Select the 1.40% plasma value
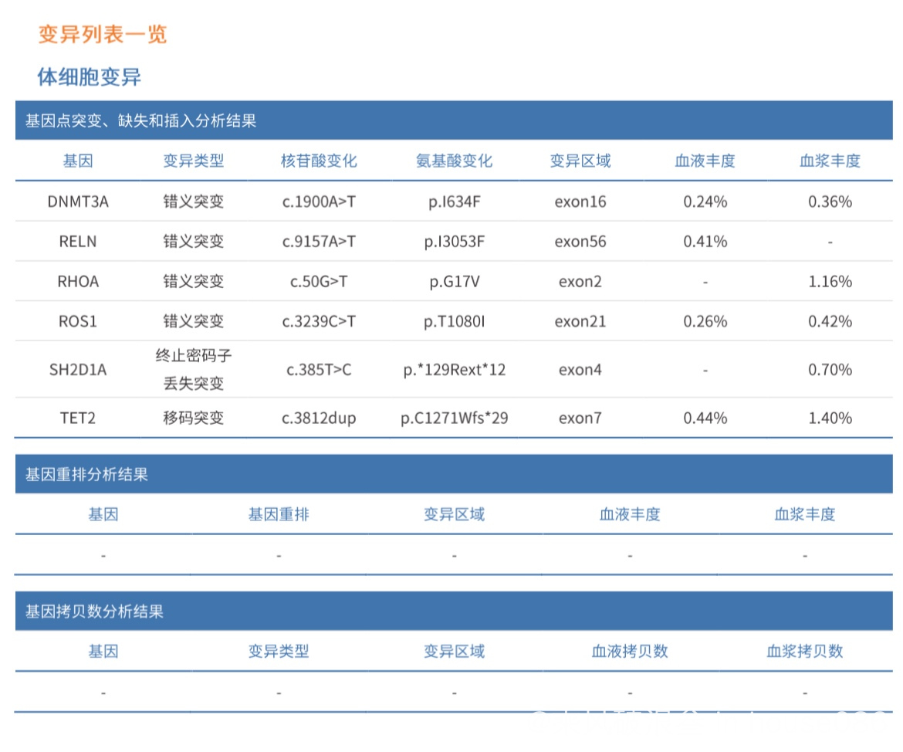The height and width of the screenshot is (752, 903). click(829, 418)
